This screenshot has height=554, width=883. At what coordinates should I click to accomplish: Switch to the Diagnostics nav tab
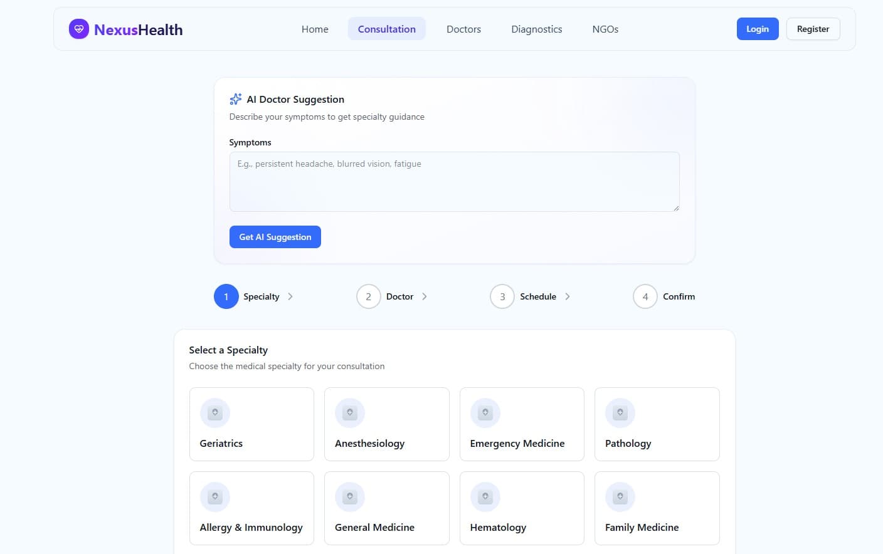536,29
